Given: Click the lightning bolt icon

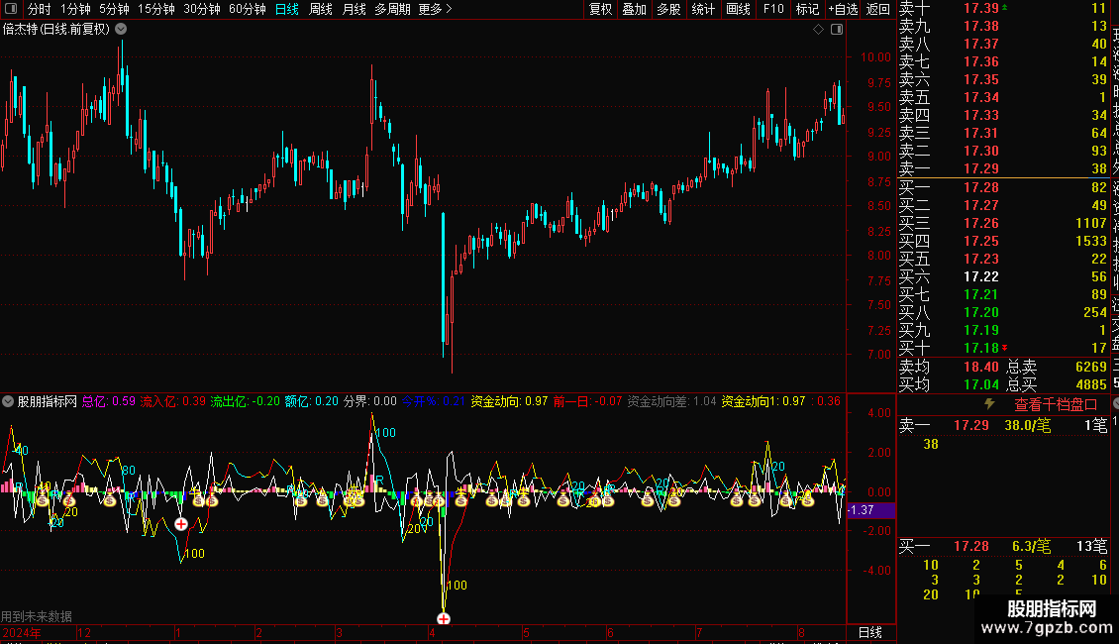Looking at the screenshot, I should click(989, 404).
